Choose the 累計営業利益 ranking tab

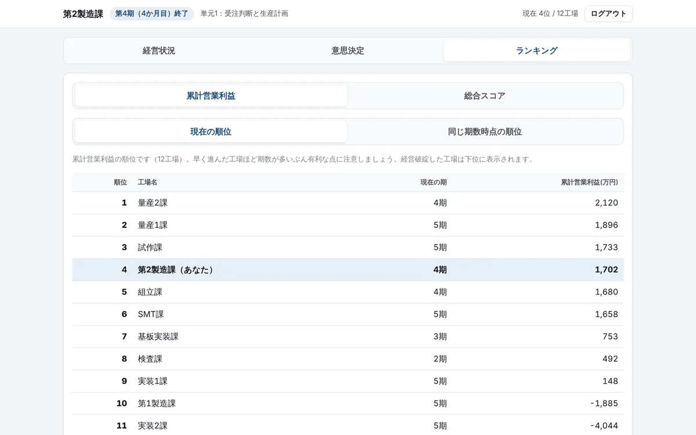coord(211,96)
